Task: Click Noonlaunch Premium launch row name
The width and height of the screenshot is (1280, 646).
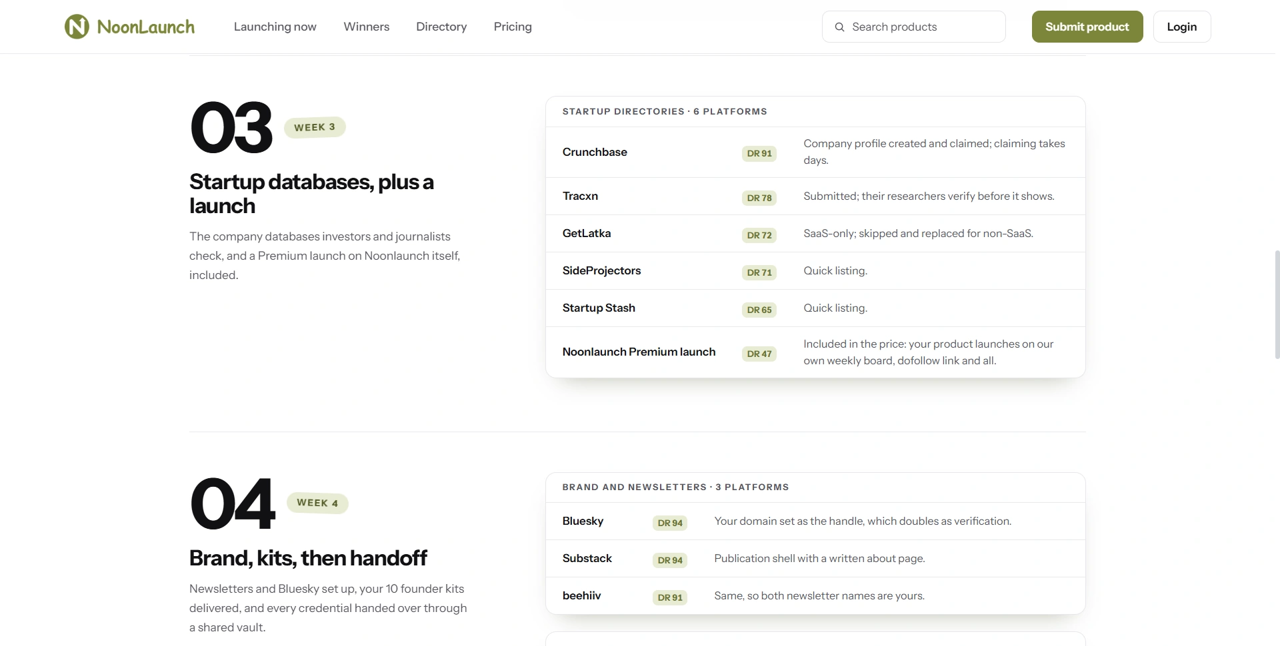Action: click(x=639, y=352)
